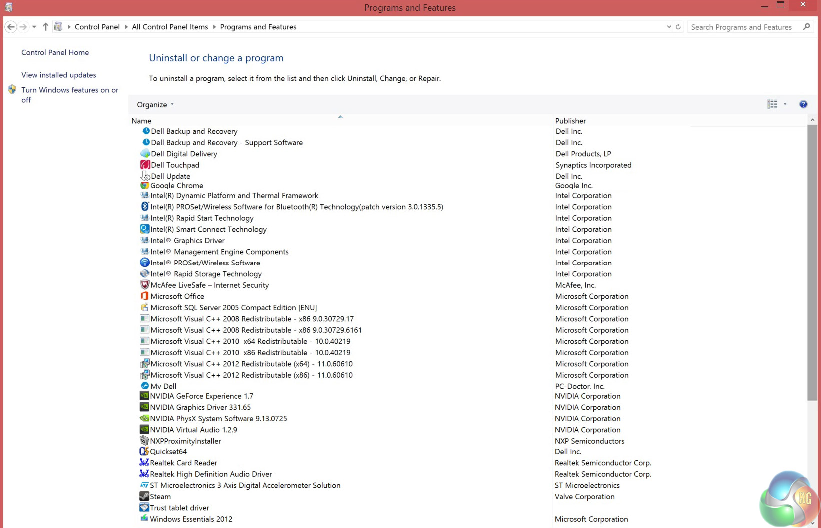This screenshot has width=821, height=528.
Task: Click the Quickset64 program icon
Action: point(144,451)
